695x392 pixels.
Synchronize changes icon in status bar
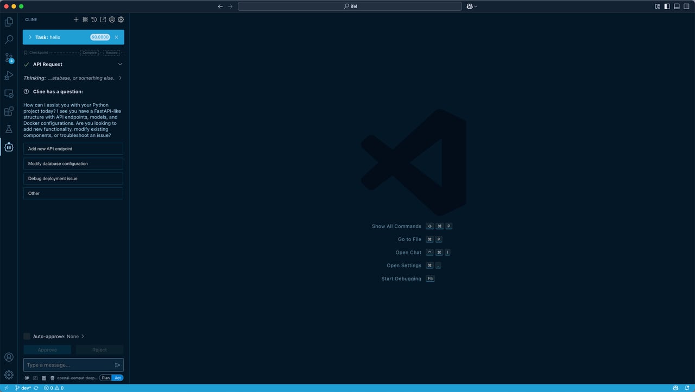click(36, 388)
